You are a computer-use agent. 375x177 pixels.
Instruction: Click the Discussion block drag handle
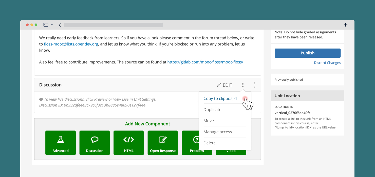click(x=255, y=85)
